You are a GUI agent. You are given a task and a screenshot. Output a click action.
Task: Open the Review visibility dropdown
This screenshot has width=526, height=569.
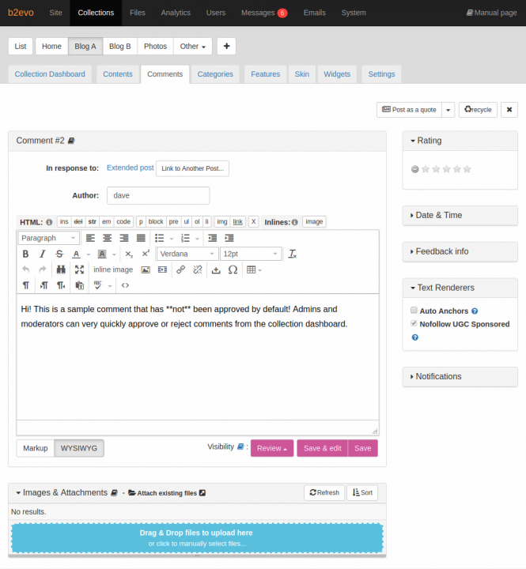[272, 448]
